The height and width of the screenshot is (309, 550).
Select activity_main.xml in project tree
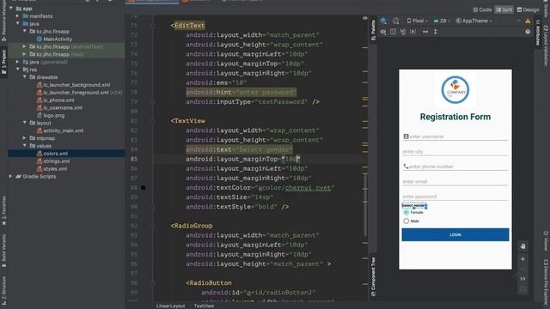(60, 130)
